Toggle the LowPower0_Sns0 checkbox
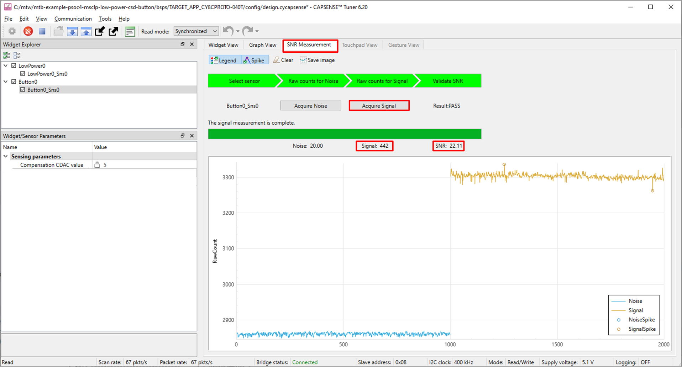This screenshot has width=682, height=367. click(x=23, y=74)
